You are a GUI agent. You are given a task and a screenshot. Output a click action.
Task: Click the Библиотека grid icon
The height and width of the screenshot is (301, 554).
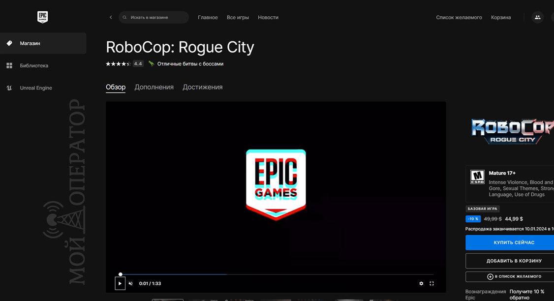pos(9,65)
